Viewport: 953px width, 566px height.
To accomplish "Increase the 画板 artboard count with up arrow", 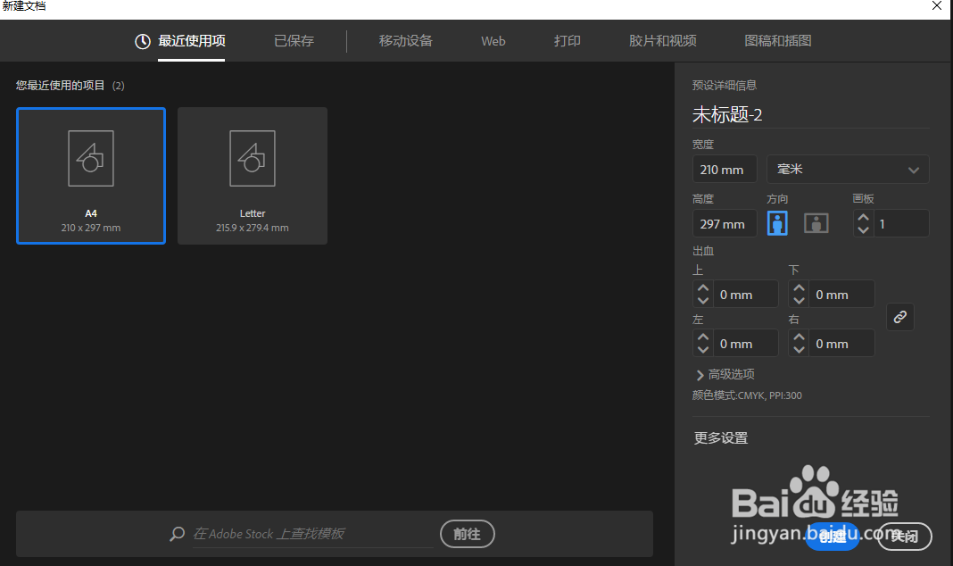I will pyautogui.click(x=863, y=218).
